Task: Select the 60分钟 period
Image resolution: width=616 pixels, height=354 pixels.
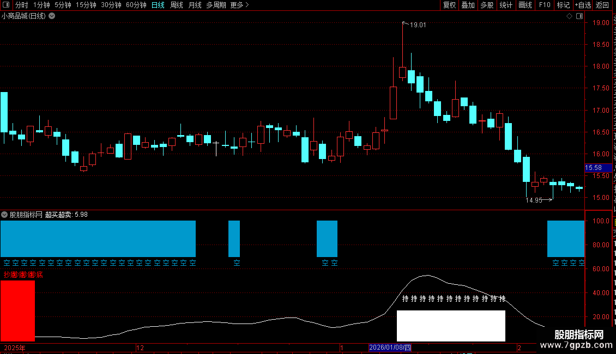Action: (x=136, y=5)
